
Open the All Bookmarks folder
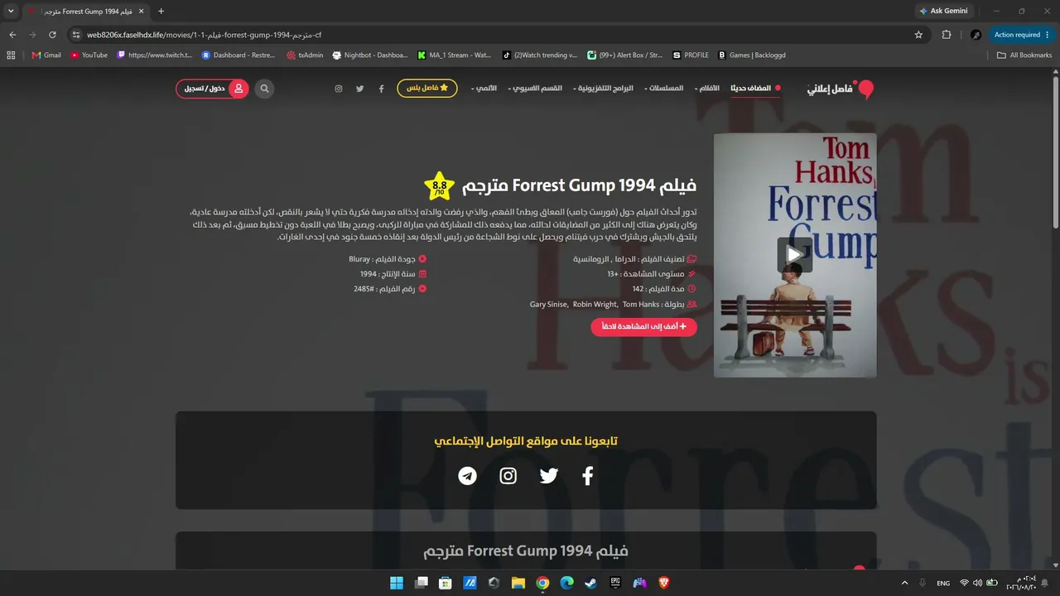1024,55
